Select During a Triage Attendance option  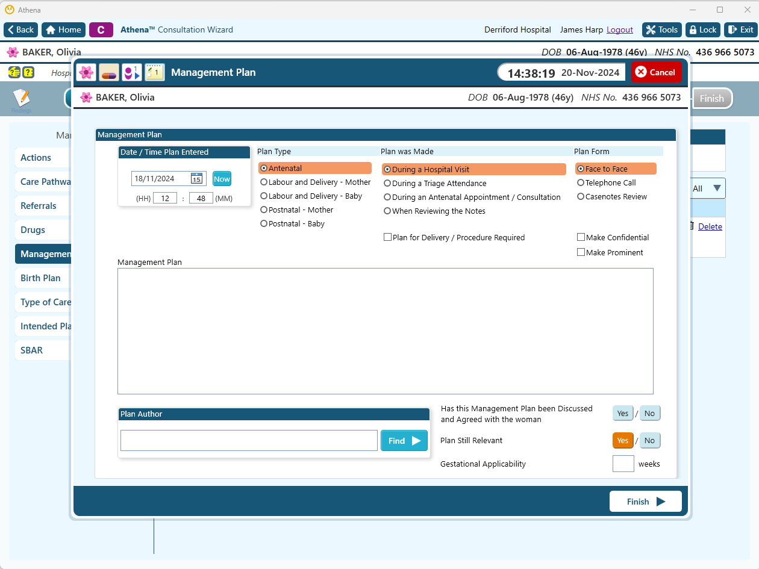[435, 183]
